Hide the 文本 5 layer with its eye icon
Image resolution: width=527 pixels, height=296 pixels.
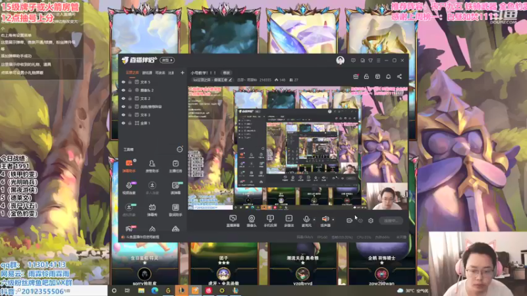[123, 82]
